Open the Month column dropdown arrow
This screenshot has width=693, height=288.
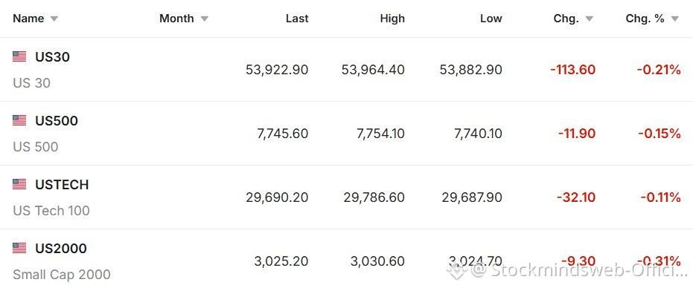coord(204,19)
